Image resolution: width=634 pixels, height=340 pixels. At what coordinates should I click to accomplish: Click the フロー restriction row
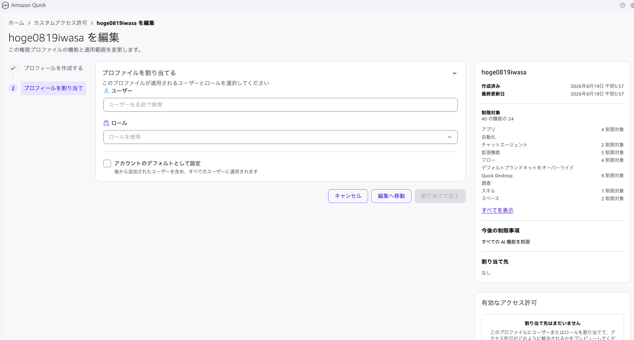[x=553, y=160]
